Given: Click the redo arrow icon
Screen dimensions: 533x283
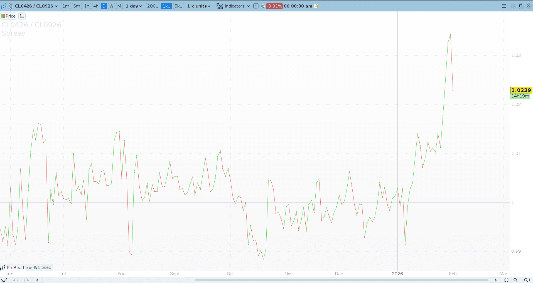Looking at the screenshot, I should point(26,280).
